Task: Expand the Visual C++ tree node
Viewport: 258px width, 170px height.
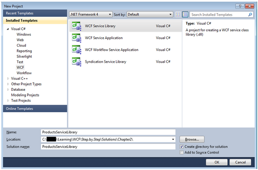Action: click(8, 78)
